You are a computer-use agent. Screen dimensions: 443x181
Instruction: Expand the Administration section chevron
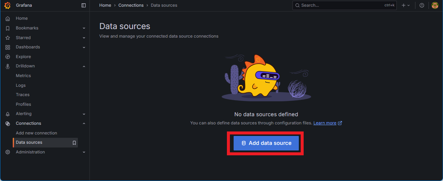click(x=84, y=152)
